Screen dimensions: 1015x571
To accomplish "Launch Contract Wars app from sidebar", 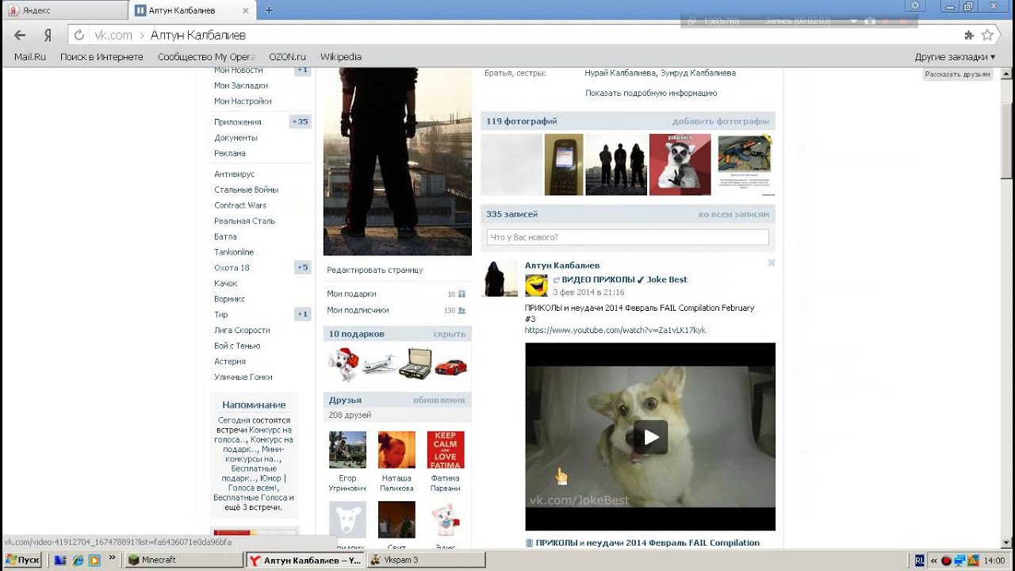I will (240, 205).
